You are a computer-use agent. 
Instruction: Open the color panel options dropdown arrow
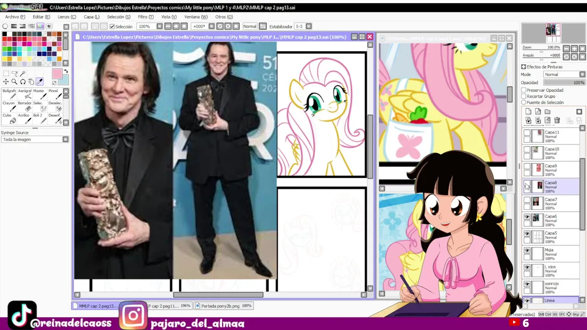(x=66, y=27)
